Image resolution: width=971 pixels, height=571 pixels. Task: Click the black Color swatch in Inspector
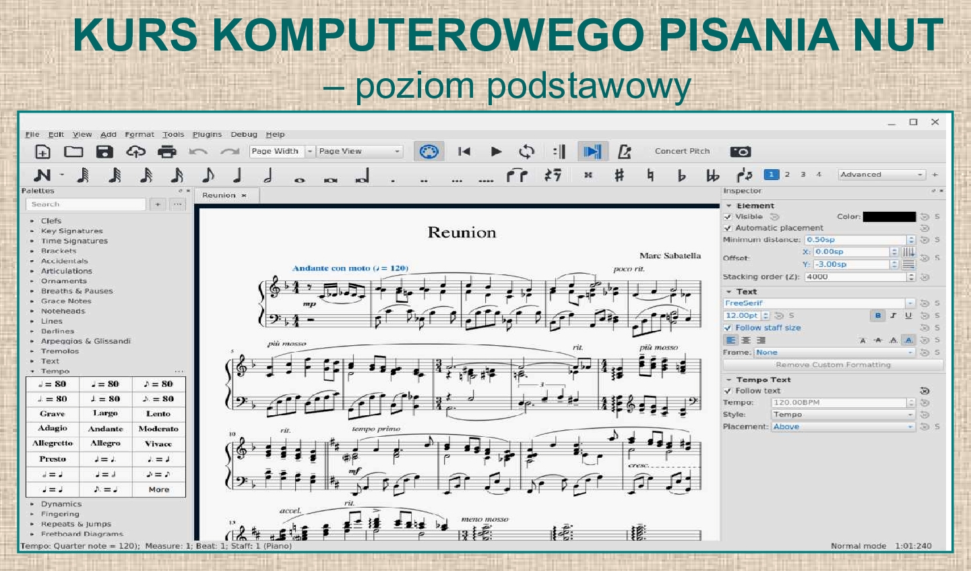tap(889, 217)
